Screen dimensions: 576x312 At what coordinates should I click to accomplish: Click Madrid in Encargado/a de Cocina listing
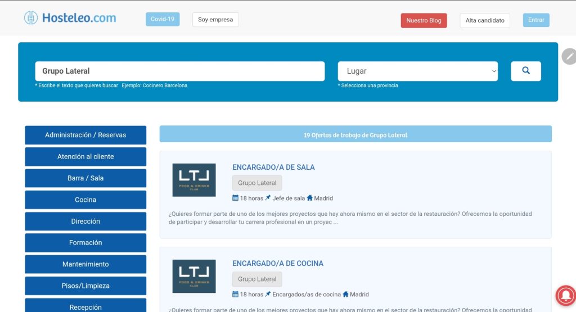[x=359, y=295]
